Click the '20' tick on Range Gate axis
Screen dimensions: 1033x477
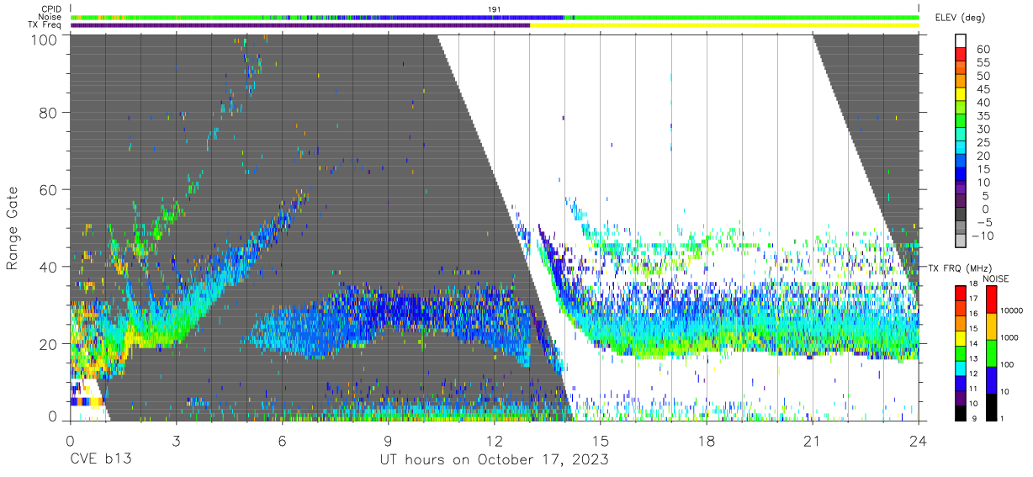pos(49,343)
